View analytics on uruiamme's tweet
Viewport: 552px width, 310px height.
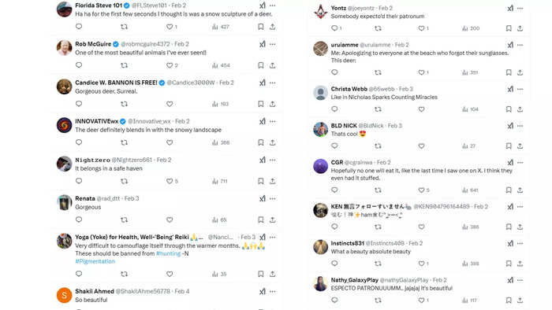coord(470,72)
